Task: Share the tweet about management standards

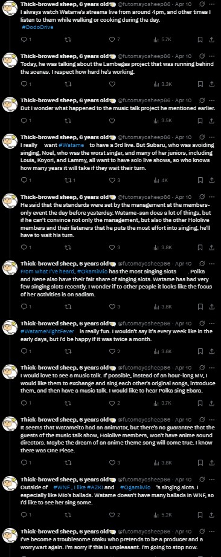Action: point(212,247)
